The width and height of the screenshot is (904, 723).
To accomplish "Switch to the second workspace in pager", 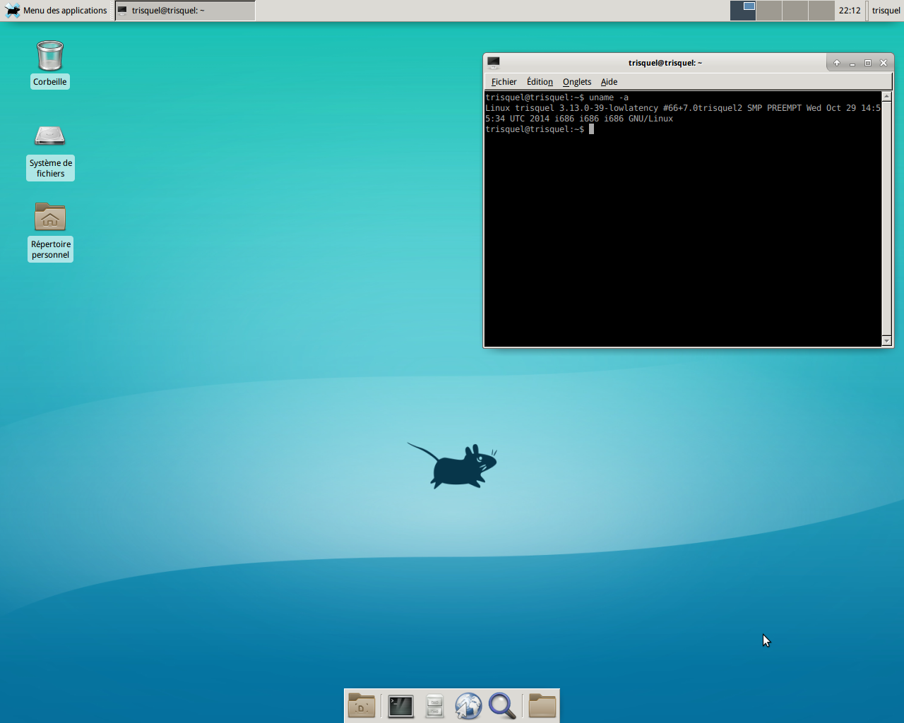I will click(769, 11).
